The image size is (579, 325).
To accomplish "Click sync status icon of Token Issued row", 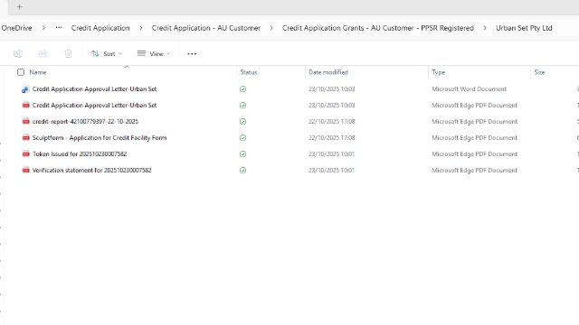I will (242, 154).
